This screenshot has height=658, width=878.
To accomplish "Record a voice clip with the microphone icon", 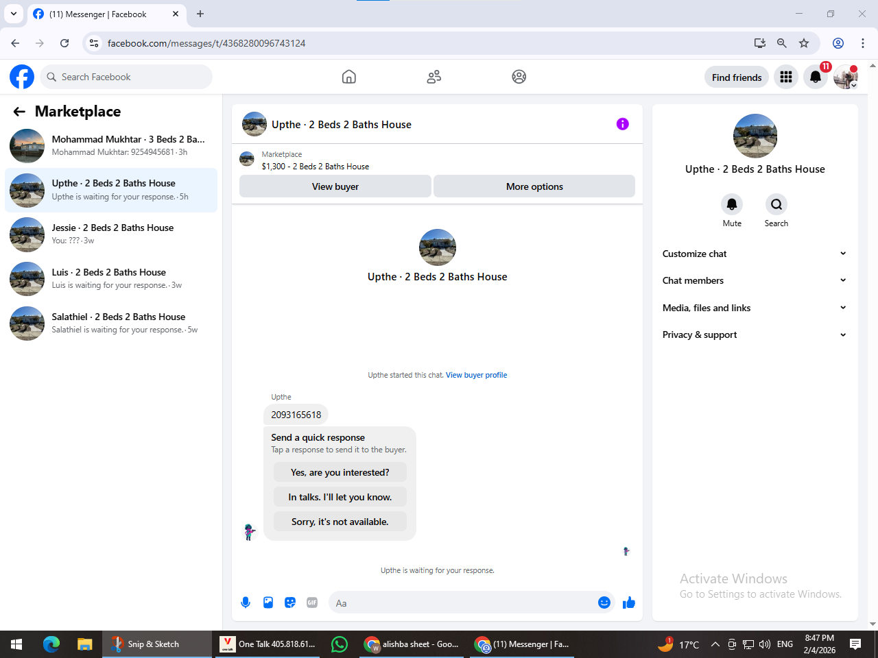I will (x=246, y=602).
